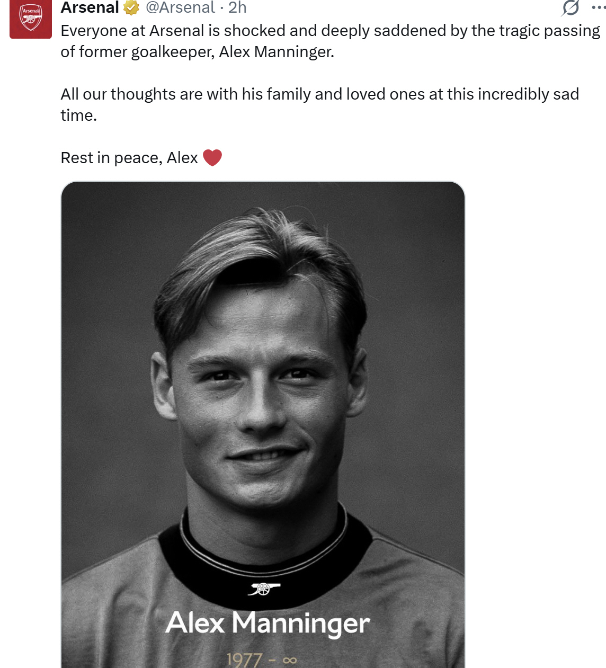Click the Arsenal display name

90,7
